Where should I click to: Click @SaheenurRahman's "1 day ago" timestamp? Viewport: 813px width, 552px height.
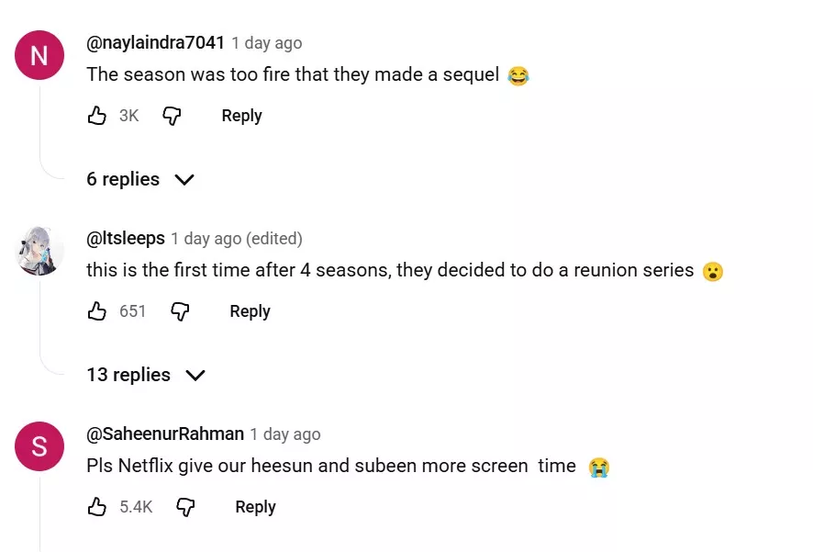pyautogui.click(x=285, y=434)
